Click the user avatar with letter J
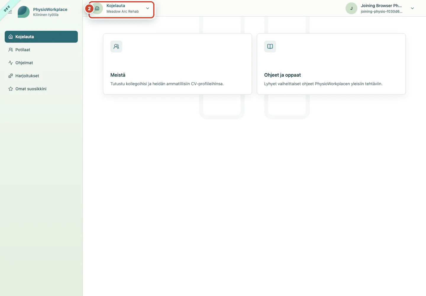 point(351,8)
